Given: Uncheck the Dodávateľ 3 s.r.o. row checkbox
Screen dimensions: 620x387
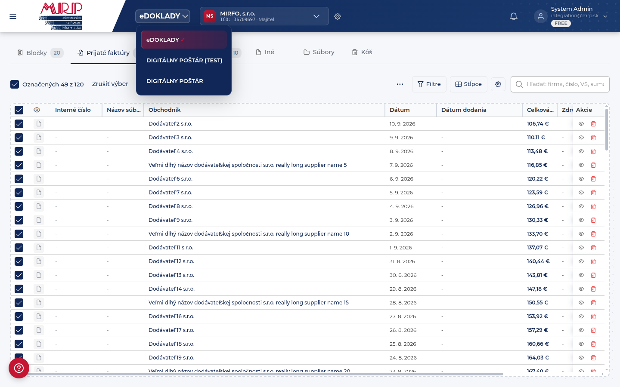Looking at the screenshot, I should tap(19, 138).
